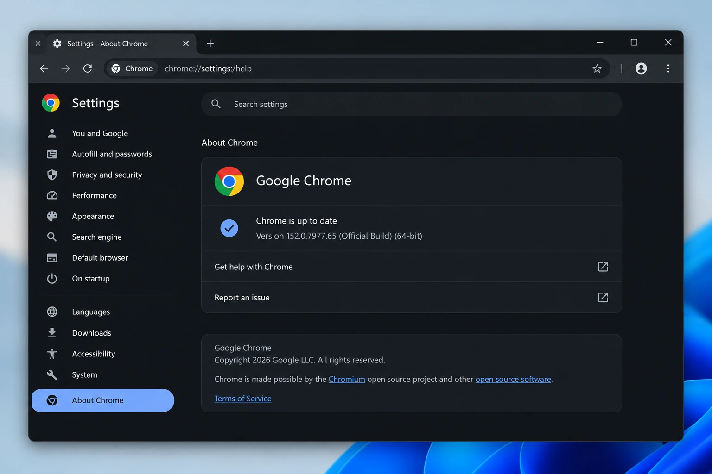This screenshot has width=712, height=474.
Task: Click the speedometer icon for Performance
Action: (x=52, y=195)
